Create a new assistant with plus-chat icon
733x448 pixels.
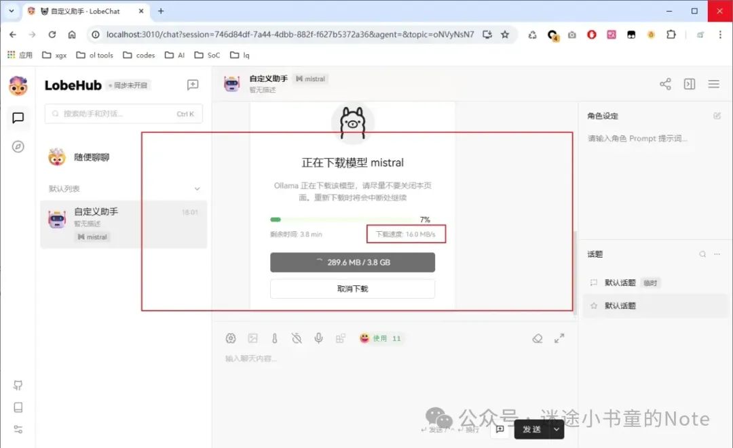pyautogui.click(x=193, y=85)
